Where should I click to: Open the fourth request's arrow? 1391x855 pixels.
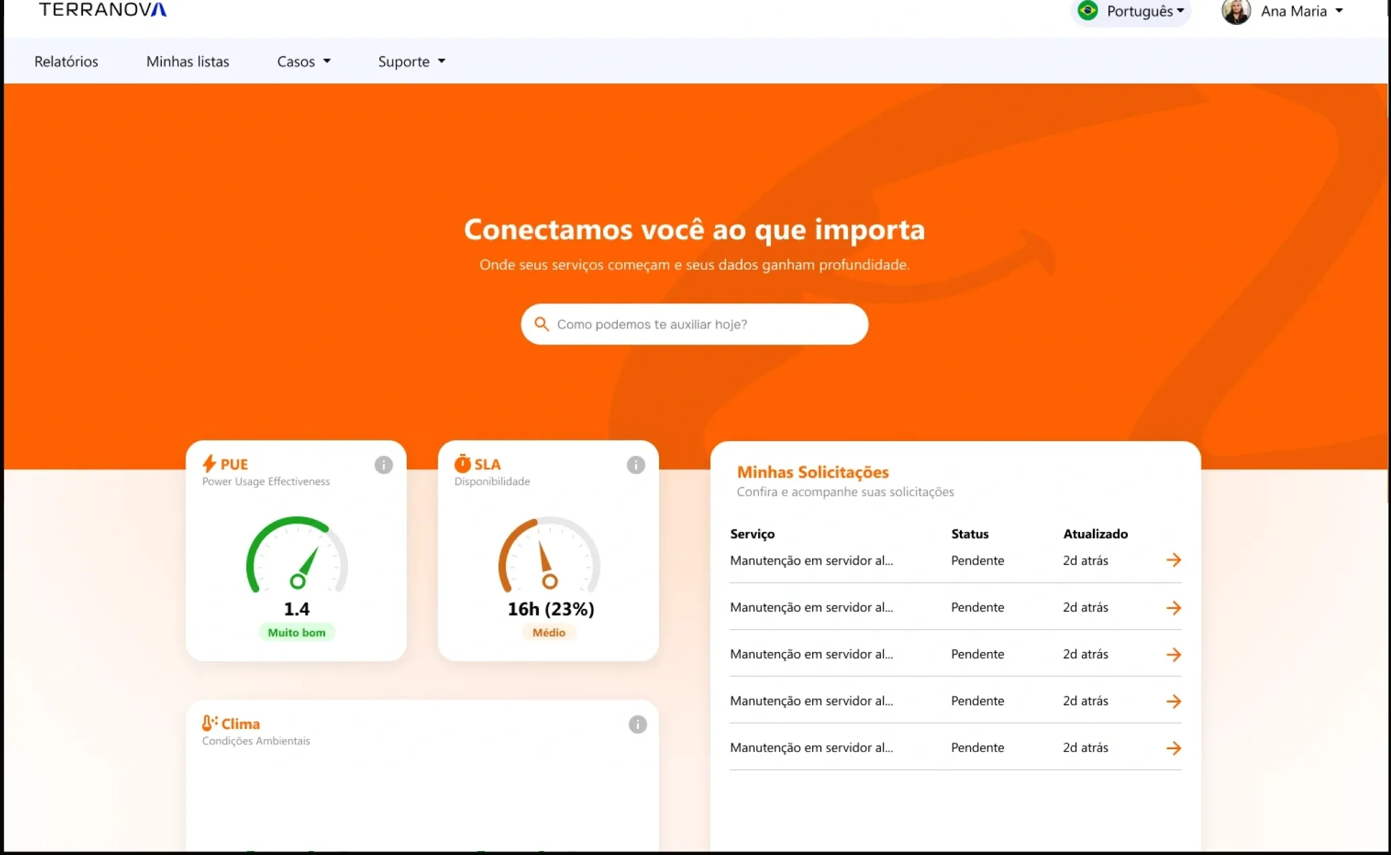[x=1174, y=701]
